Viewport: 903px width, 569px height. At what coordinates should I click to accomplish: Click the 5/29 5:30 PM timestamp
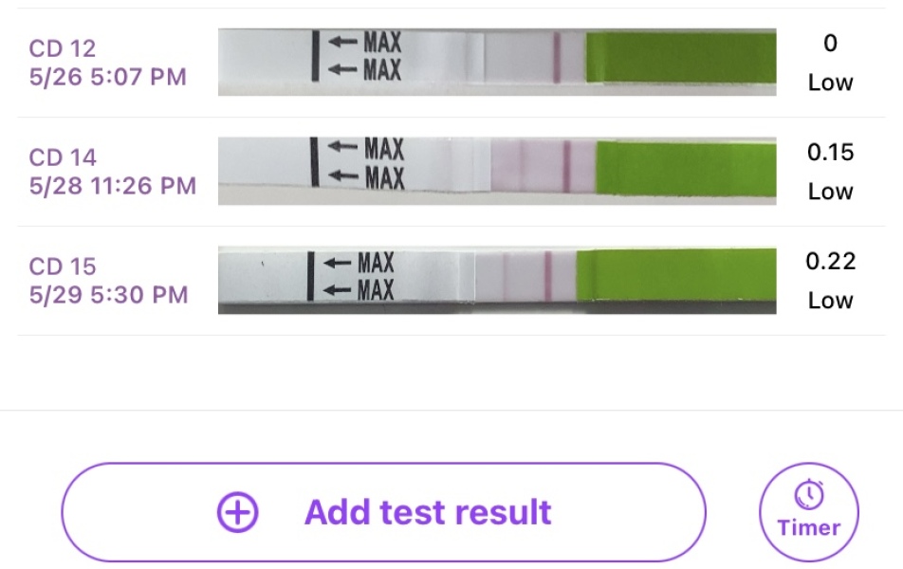coord(108,295)
